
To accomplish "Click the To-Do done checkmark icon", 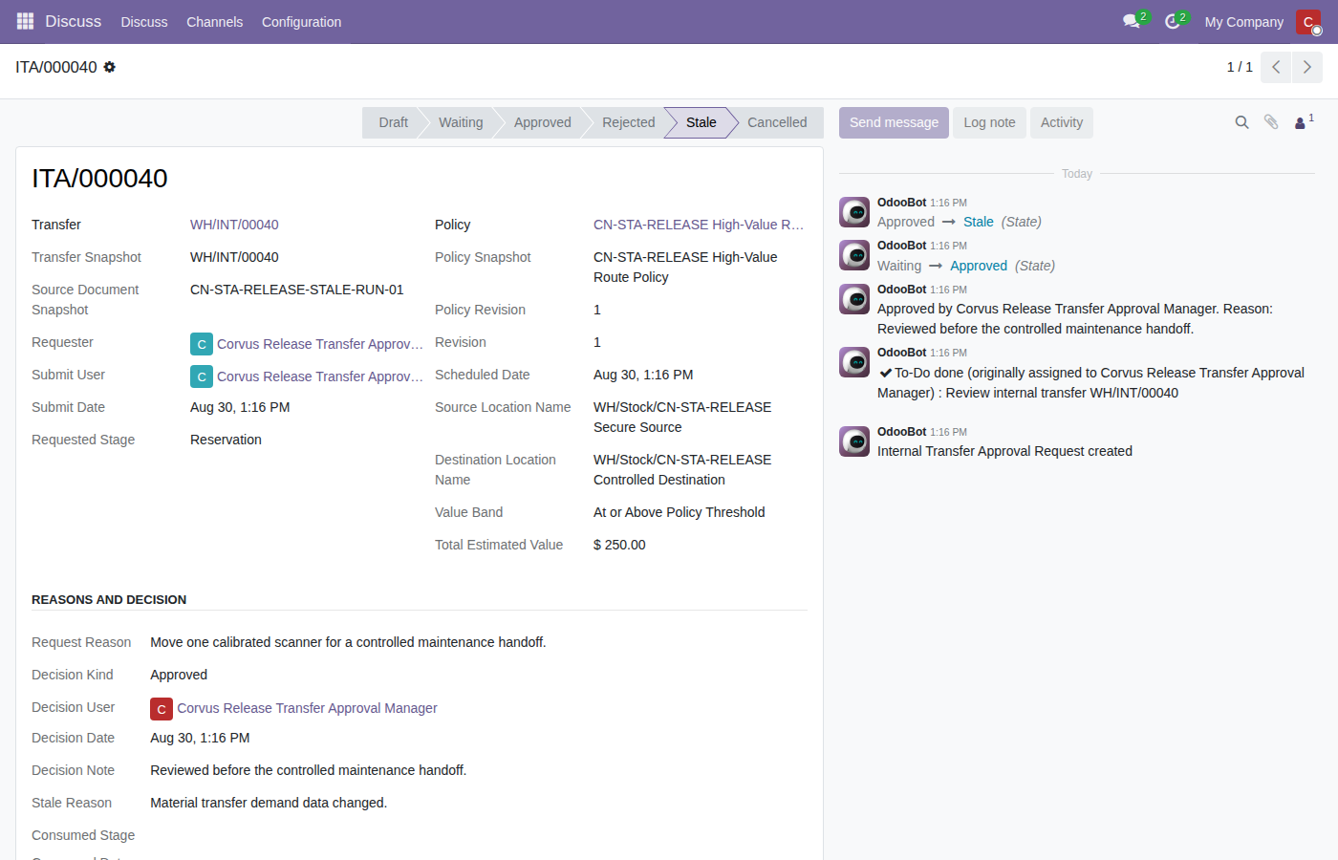I will click(885, 373).
